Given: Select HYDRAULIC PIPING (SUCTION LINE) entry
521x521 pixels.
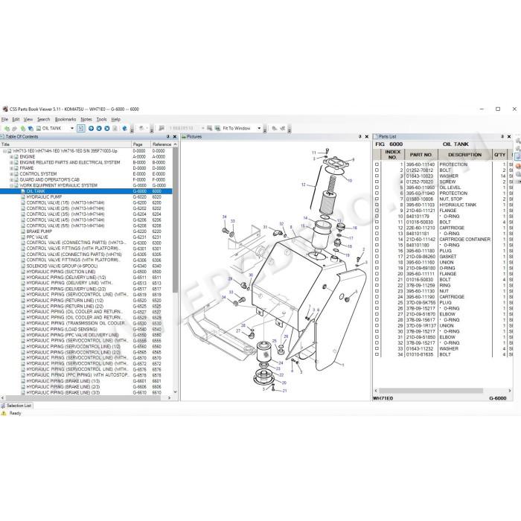Looking at the screenshot, I should (x=61, y=272).
